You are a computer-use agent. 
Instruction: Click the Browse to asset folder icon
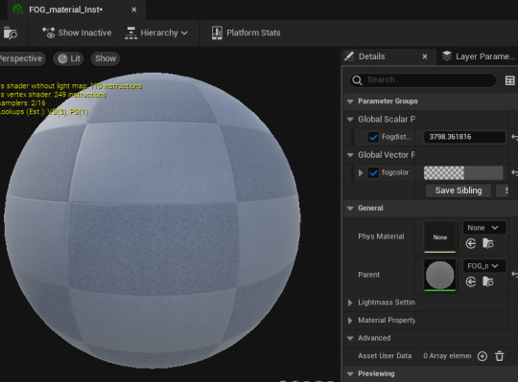coord(11,33)
